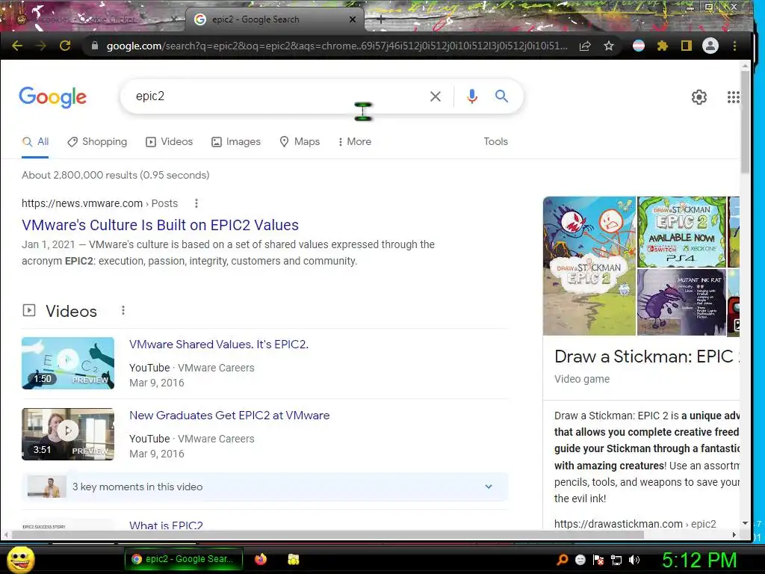
Task: Toggle the browser side panel
Action: (687, 46)
